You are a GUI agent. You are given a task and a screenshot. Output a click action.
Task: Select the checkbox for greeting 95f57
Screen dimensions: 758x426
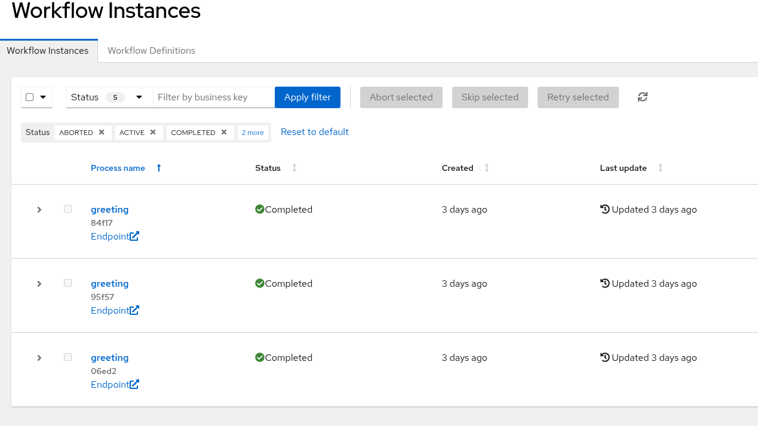pyautogui.click(x=68, y=283)
